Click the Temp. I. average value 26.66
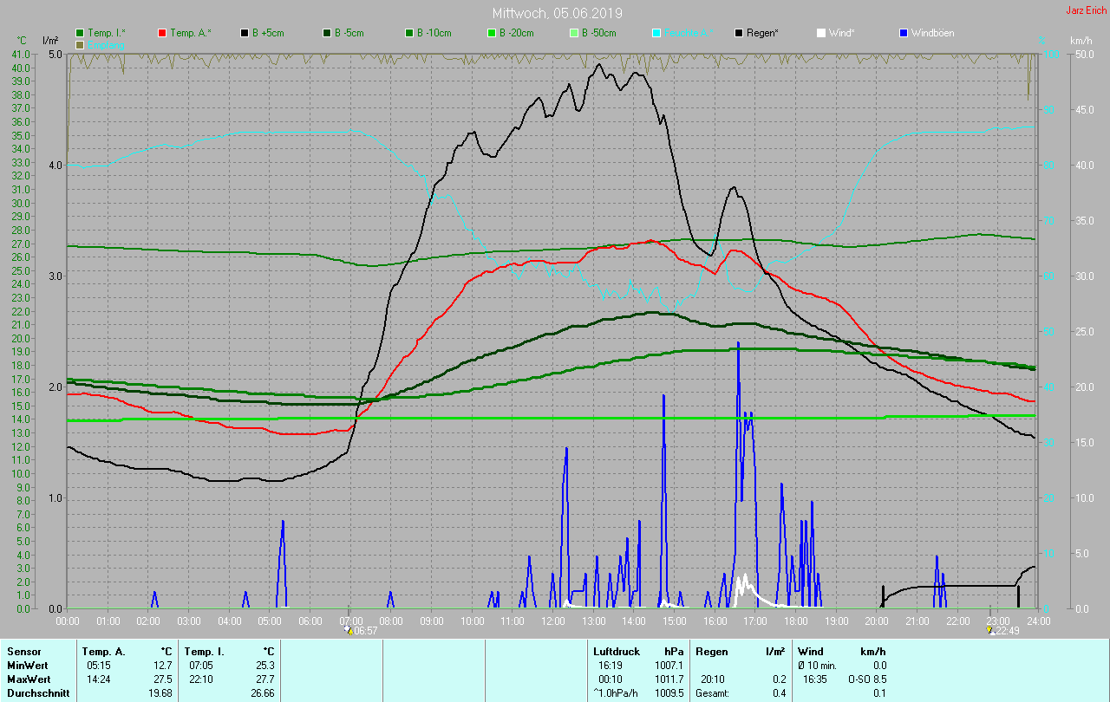This screenshot has height=702, width=1110. pos(264,693)
